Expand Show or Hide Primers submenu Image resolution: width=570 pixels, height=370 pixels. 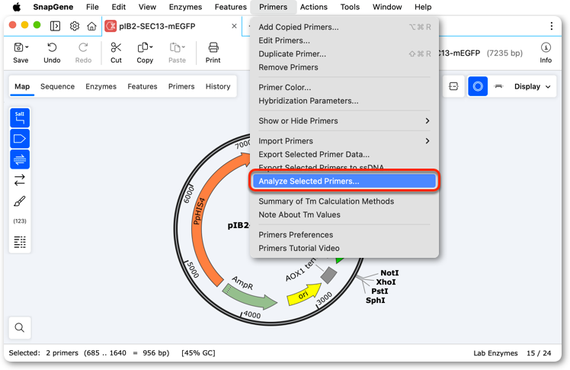click(344, 121)
